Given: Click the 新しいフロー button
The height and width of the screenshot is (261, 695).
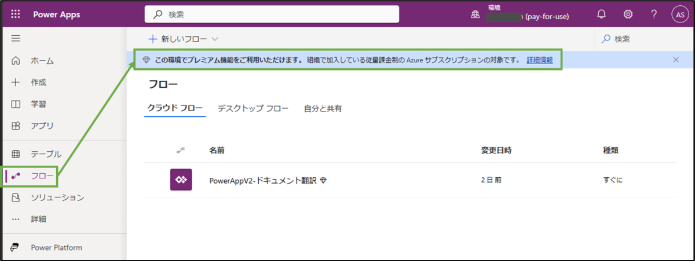Looking at the screenshot, I should tap(183, 39).
